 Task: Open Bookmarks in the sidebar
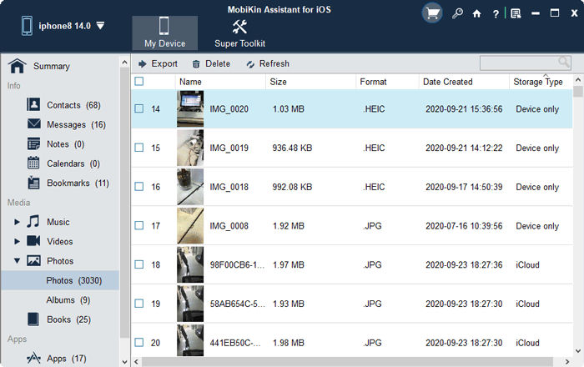67,183
